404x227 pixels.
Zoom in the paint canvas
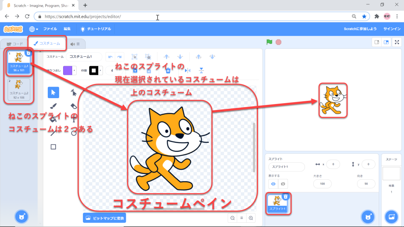[x=251, y=218]
